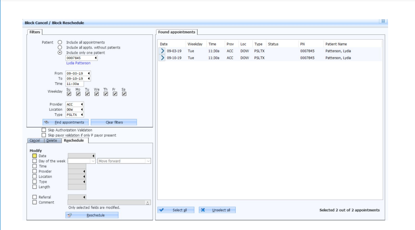The width and height of the screenshot is (415, 230).
Task: Open the Move forward dropdown
Action: 148,161
